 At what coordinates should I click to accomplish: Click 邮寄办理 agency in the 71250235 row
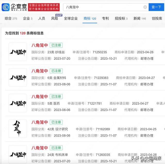[x=147, y=59]
